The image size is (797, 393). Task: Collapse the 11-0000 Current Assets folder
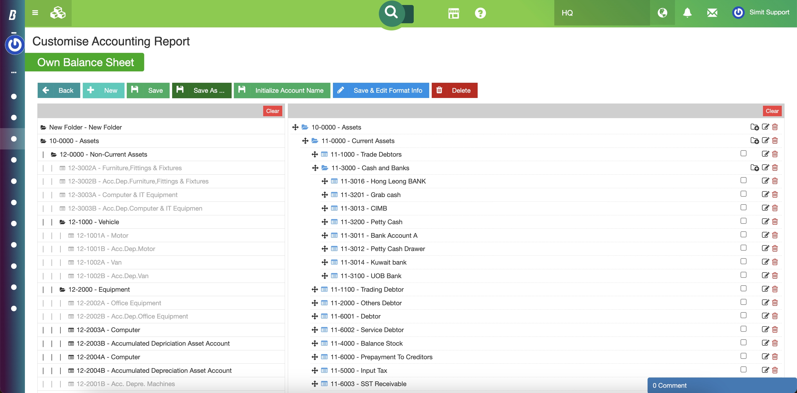click(315, 141)
